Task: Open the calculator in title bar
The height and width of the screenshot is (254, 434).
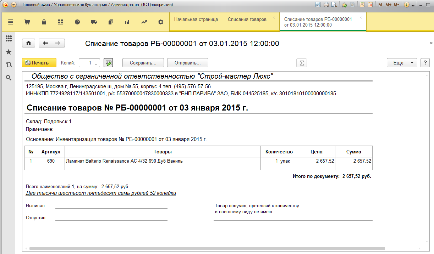Action: tap(362, 5)
